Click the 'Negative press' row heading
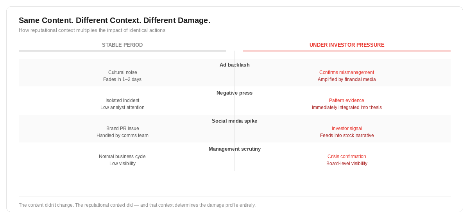This screenshot has width=469, height=218. pyautogui.click(x=234, y=93)
